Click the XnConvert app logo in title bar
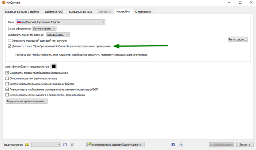Image resolution: width=256 pixels, height=150 pixels. [x=3, y=3]
